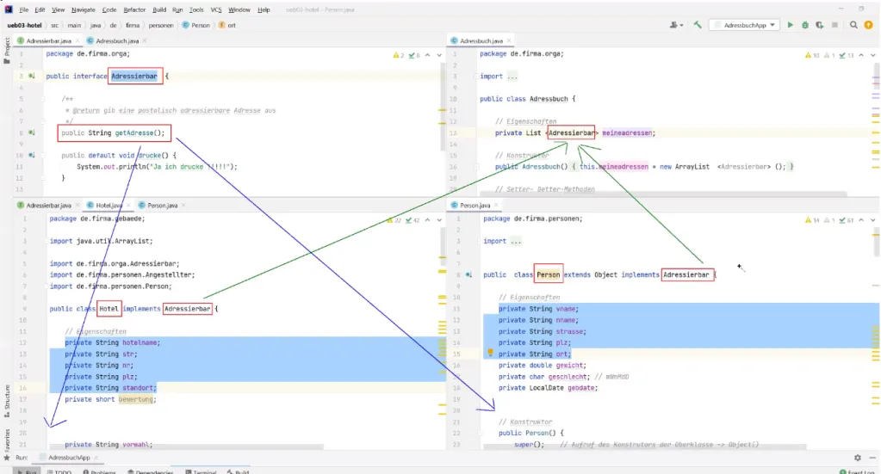The image size is (881, 474).
Task: Open the Refactor menu
Action: (134, 9)
